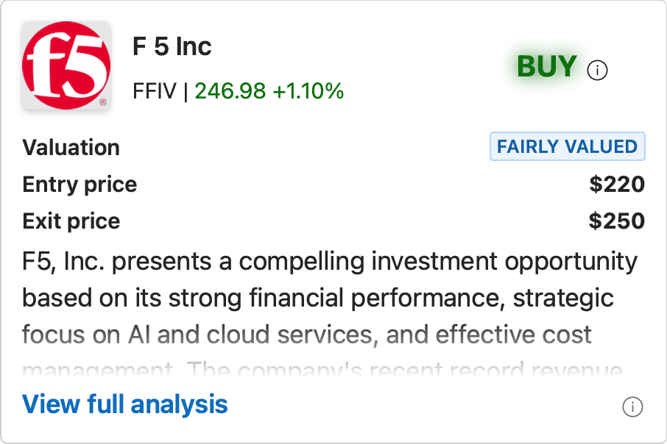The width and height of the screenshot is (667, 444).
Task: Select the "effective cost" phrase in summary
Action: point(513,334)
